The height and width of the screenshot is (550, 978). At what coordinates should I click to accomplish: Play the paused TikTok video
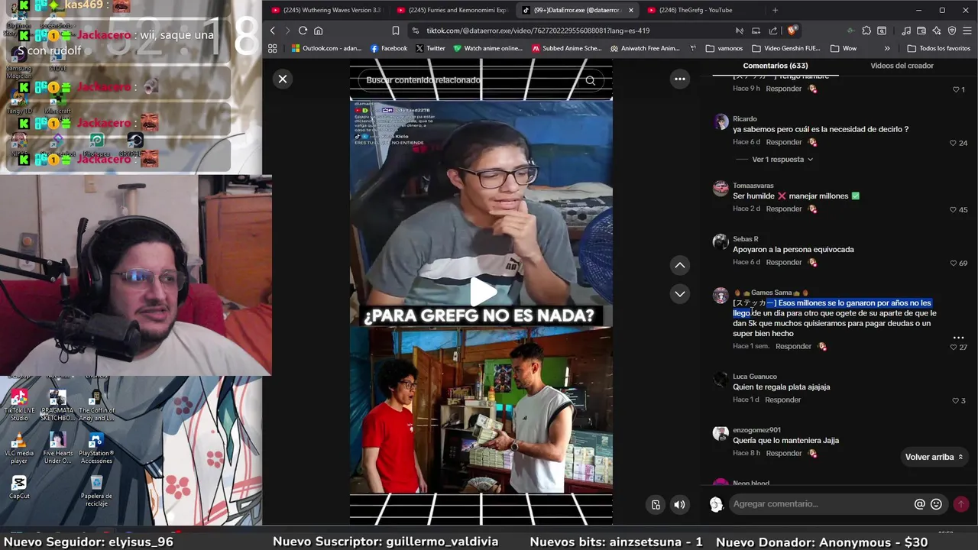[481, 291]
